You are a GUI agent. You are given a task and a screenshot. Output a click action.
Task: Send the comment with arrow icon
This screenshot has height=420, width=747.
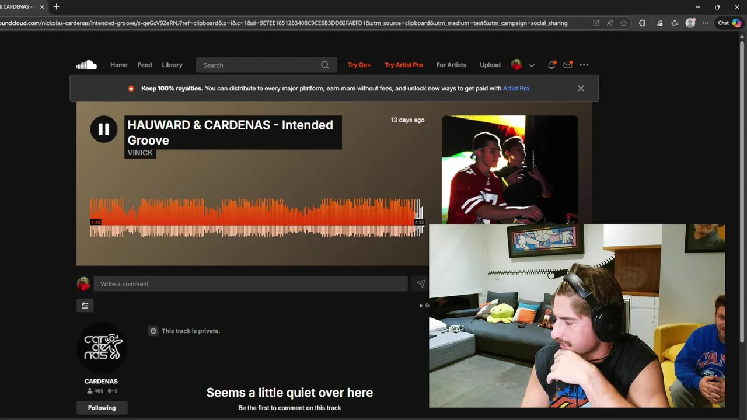tap(421, 284)
